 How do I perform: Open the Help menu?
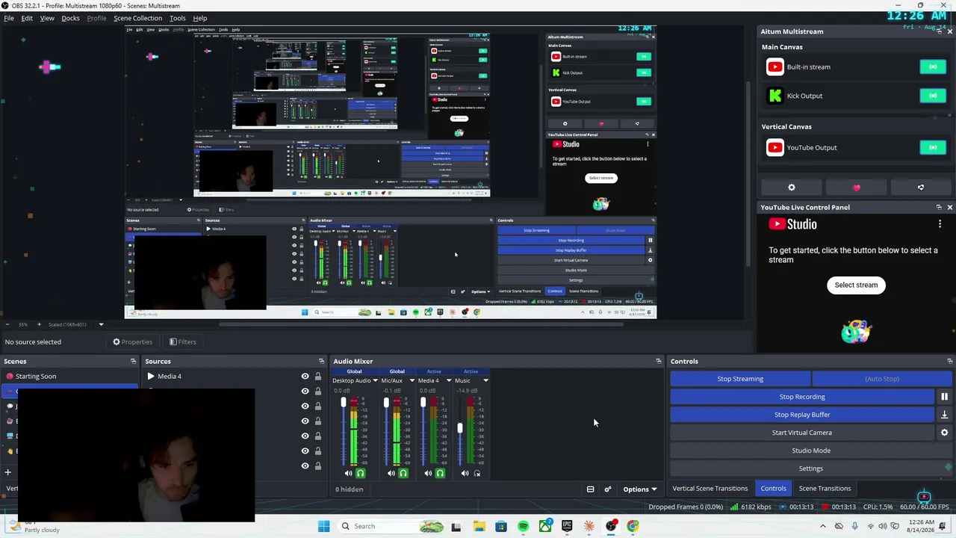click(200, 18)
